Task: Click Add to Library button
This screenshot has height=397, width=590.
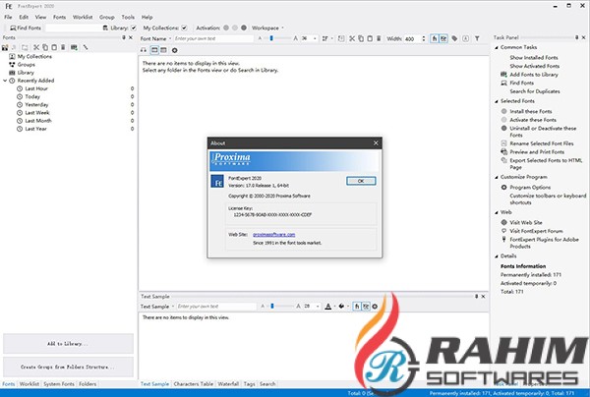Action: click(x=68, y=344)
